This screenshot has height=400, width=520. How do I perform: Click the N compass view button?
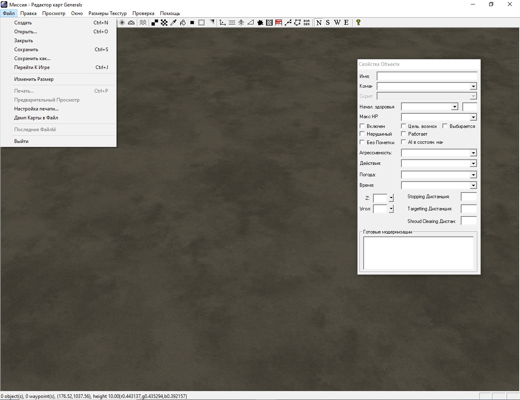[x=319, y=23]
